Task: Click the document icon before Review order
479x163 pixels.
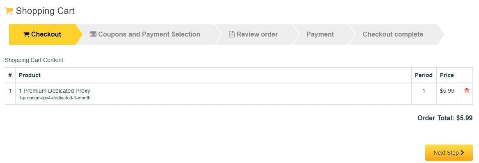Action: click(232, 34)
